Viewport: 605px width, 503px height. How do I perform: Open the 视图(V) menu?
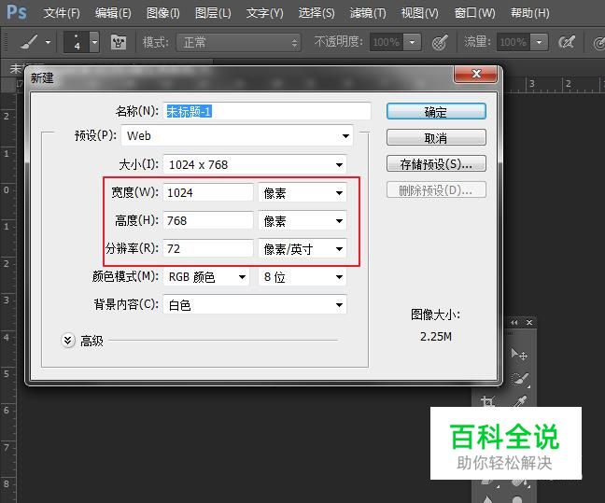coord(420,13)
